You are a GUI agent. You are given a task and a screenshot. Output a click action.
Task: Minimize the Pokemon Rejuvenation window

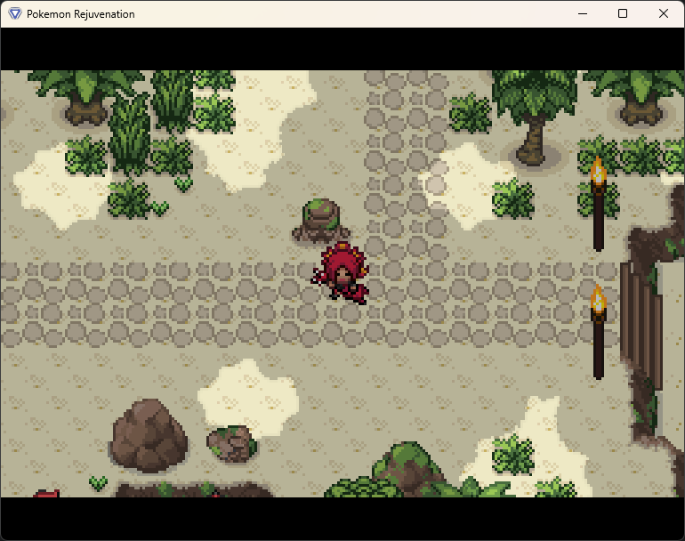(x=583, y=13)
